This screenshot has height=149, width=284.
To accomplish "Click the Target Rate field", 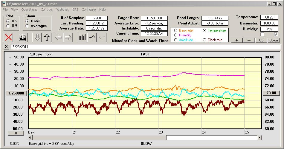I will point(154,18).
